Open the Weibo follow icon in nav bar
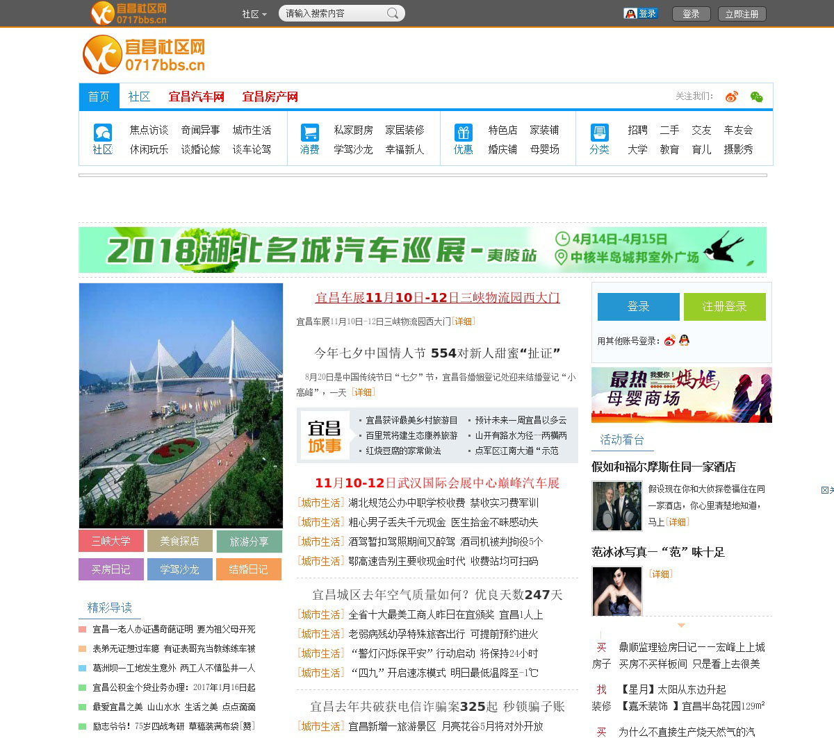The height and width of the screenshot is (738, 834). 731,97
